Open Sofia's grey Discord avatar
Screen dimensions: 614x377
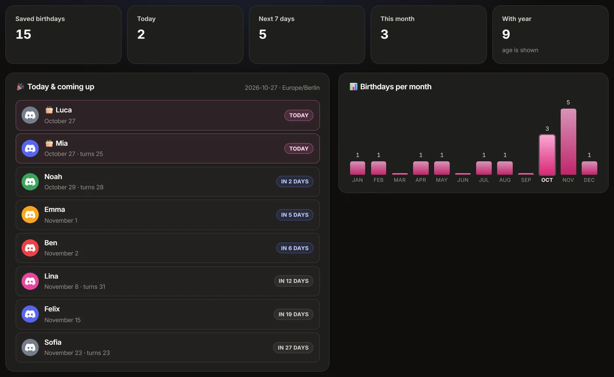(x=30, y=347)
